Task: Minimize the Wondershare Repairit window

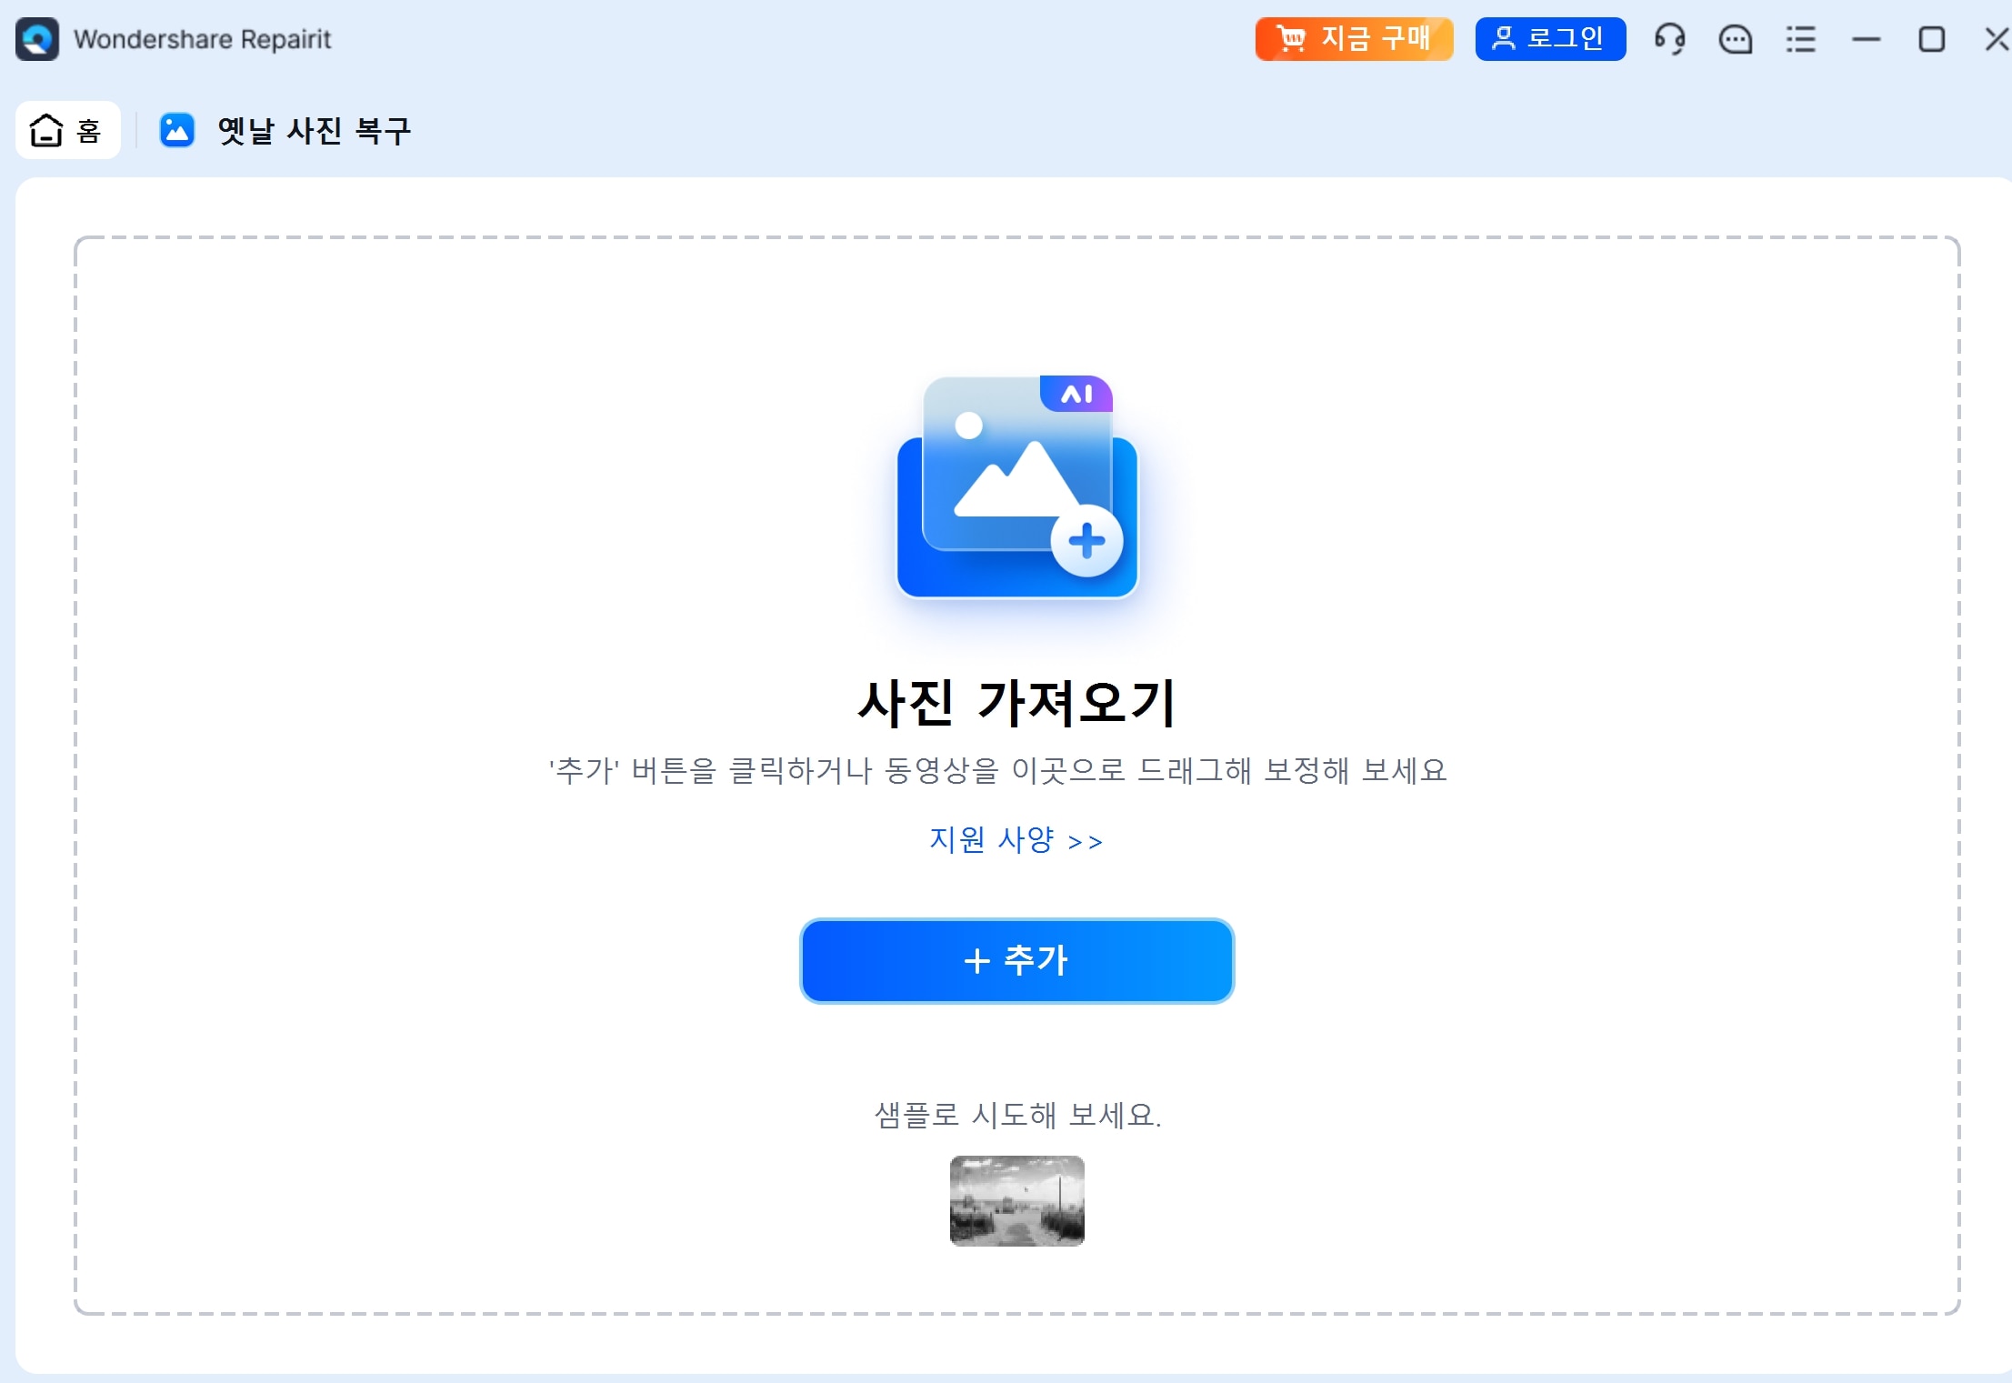Action: coord(1865,39)
